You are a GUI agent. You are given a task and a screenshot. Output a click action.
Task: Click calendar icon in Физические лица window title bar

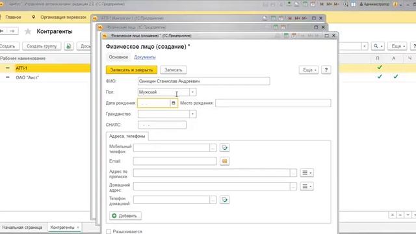coord(283,27)
